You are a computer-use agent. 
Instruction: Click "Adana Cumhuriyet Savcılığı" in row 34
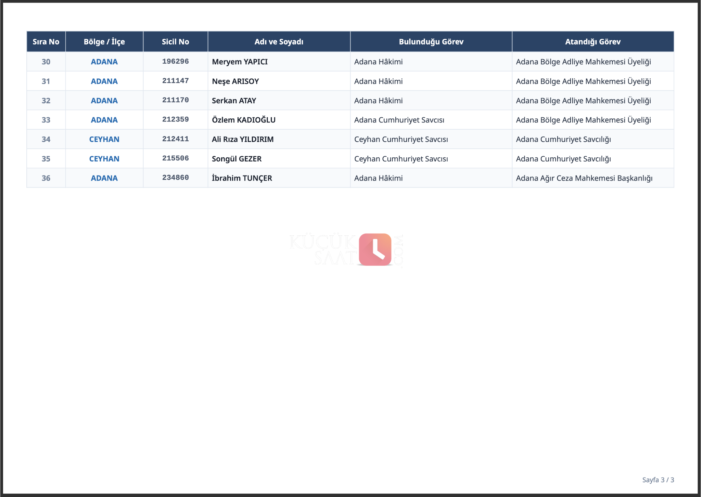[x=563, y=140]
